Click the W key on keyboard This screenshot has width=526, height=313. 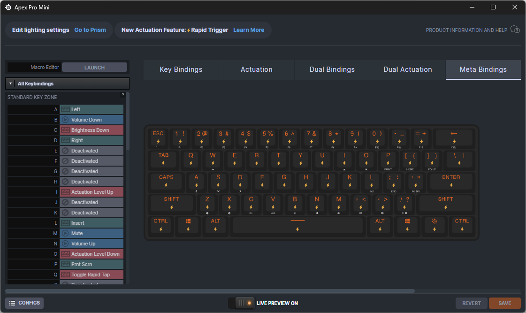(x=213, y=159)
